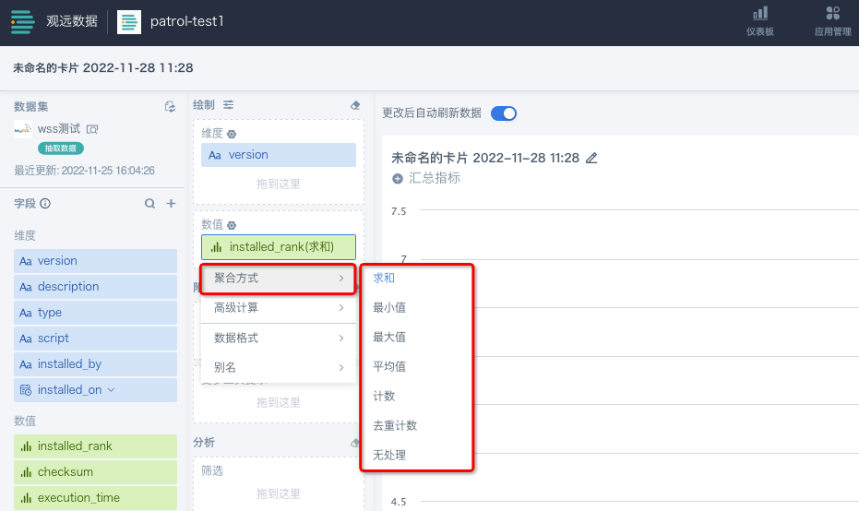Select 平均值 aggregation option
The image size is (859, 511).
click(388, 366)
